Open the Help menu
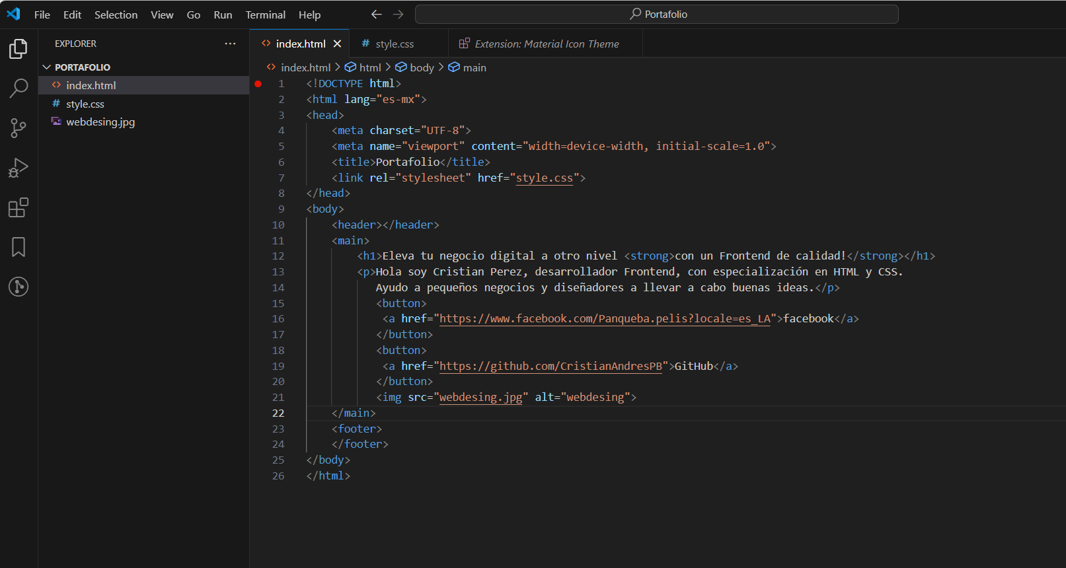1066x568 pixels. (309, 15)
